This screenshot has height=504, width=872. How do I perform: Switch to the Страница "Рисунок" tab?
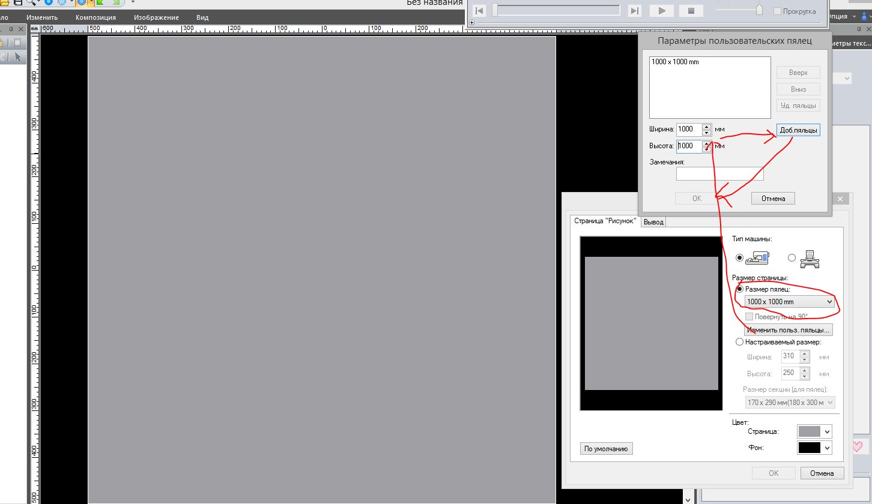pos(604,221)
